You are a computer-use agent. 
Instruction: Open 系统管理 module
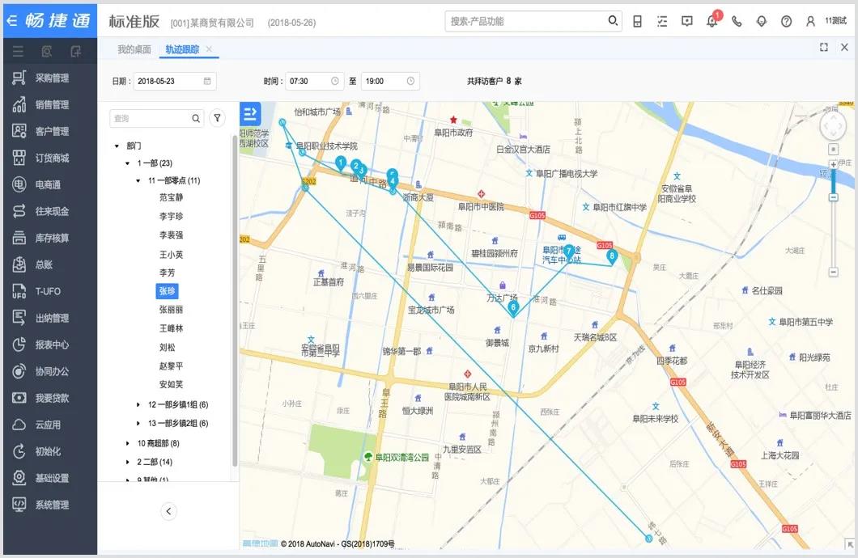(x=50, y=505)
